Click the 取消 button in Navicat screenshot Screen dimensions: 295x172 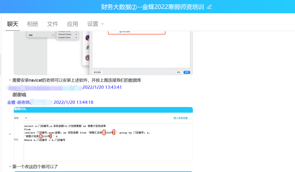click(179, 72)
